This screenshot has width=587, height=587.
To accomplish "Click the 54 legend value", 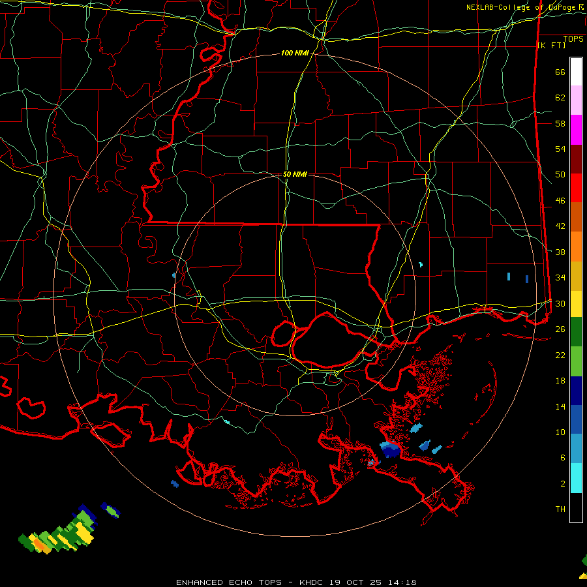I will tap(560, 149).
